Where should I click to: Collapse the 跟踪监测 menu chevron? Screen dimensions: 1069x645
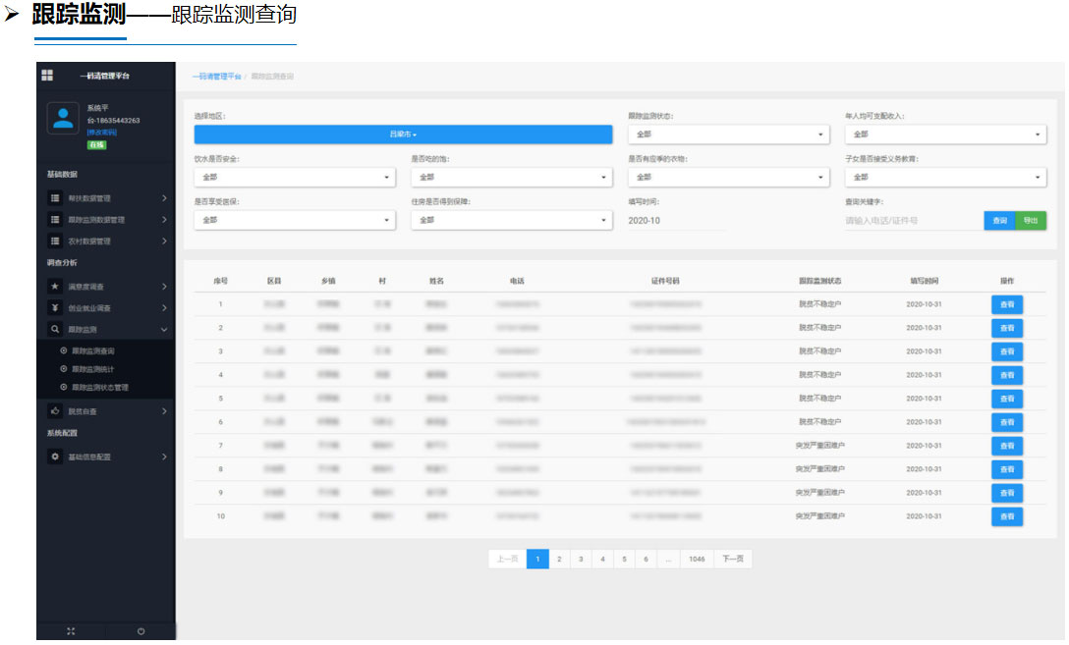[164, 330]
